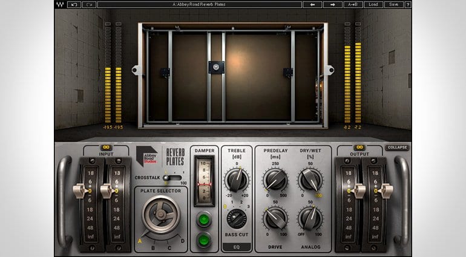Viewport: 466px width, 257px height.
Task: Click output peak value -7.2
Action: pyautogui.click(x=358, y=127)
